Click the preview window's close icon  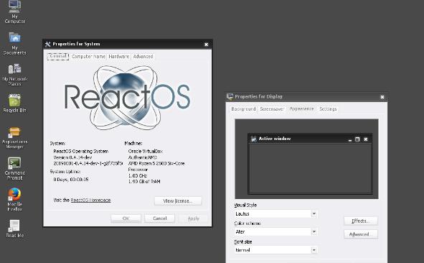click(x=366, y=139)
